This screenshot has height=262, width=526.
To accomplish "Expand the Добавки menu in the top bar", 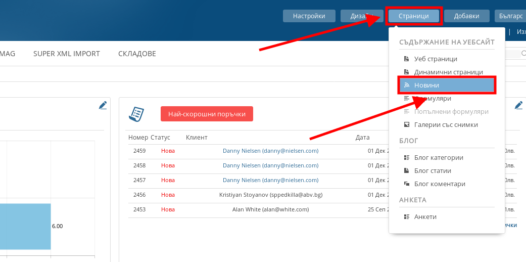I will [x=466, y=16].
